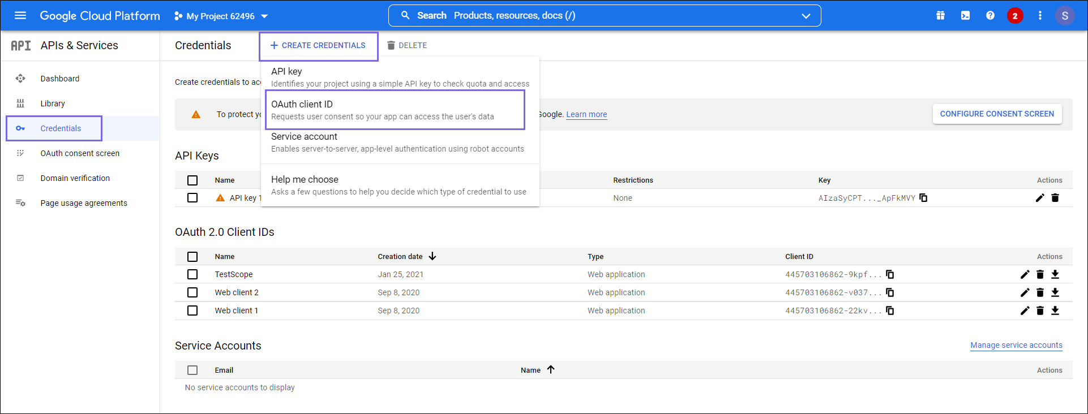The height and width of the screenshot is (414, 1088).
Task: Edit API key 1 with pencil icon
Action: click(1040, 198)
